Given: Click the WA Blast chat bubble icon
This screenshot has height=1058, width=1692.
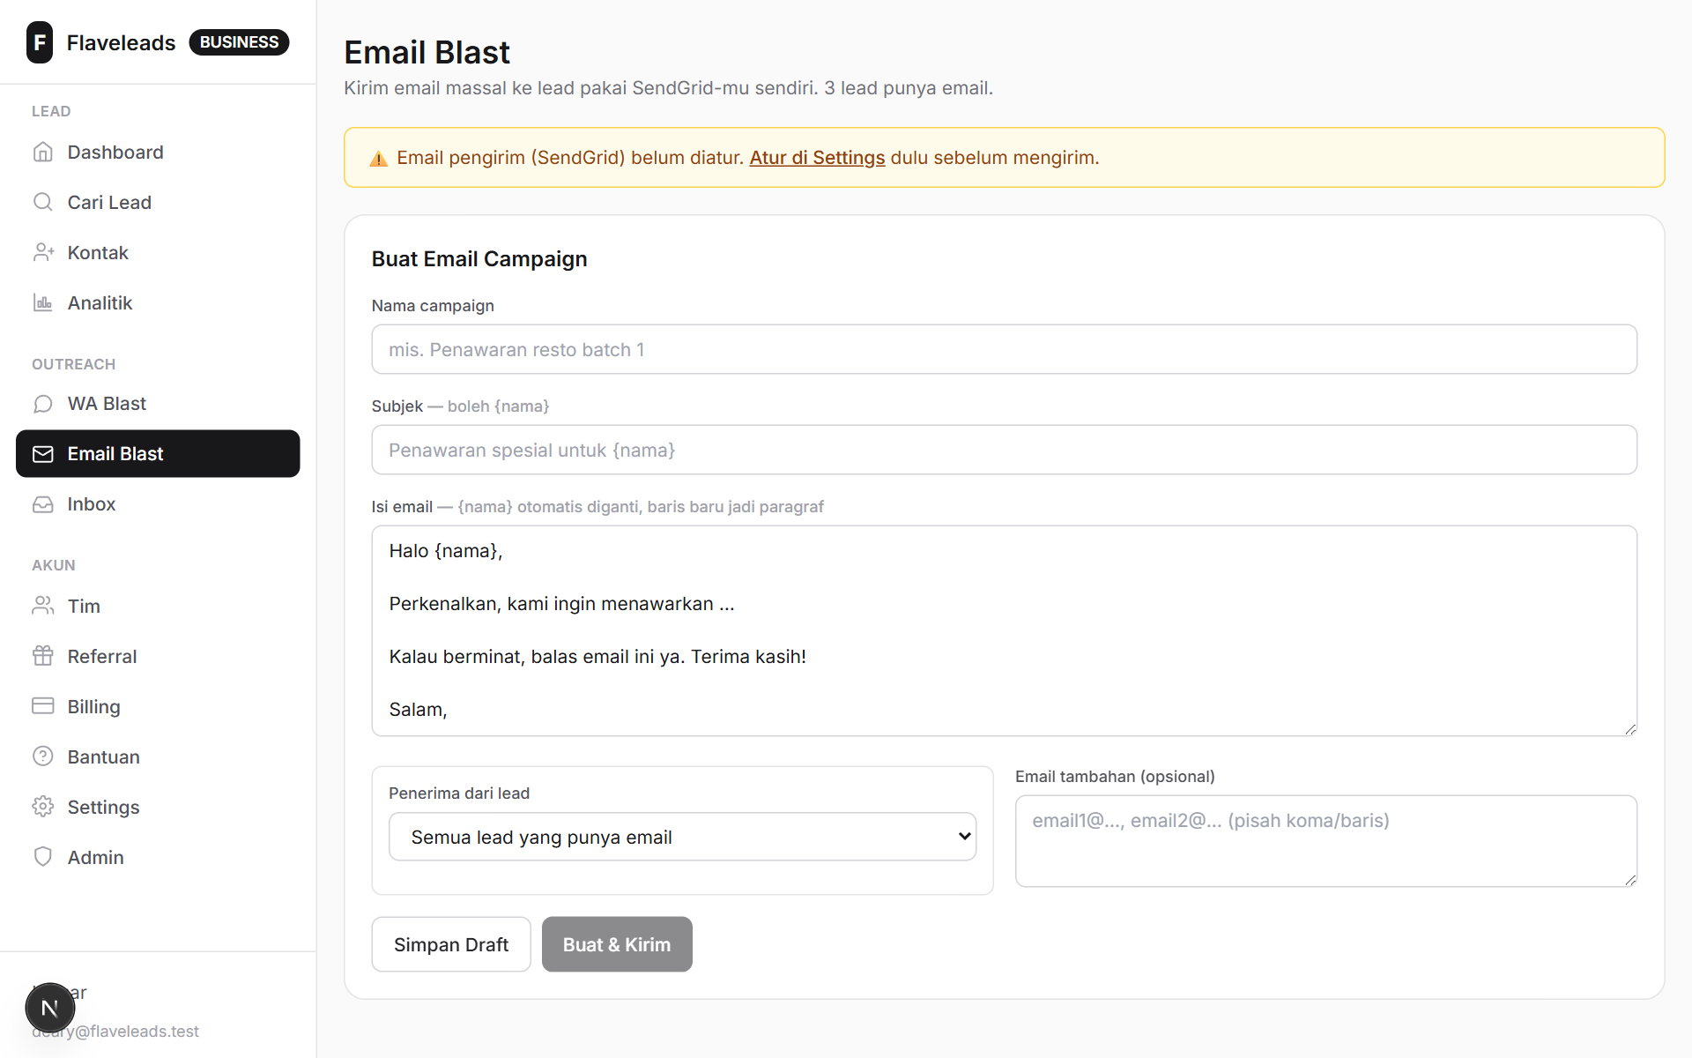Looking at the screenshot, I should point(43,403).
